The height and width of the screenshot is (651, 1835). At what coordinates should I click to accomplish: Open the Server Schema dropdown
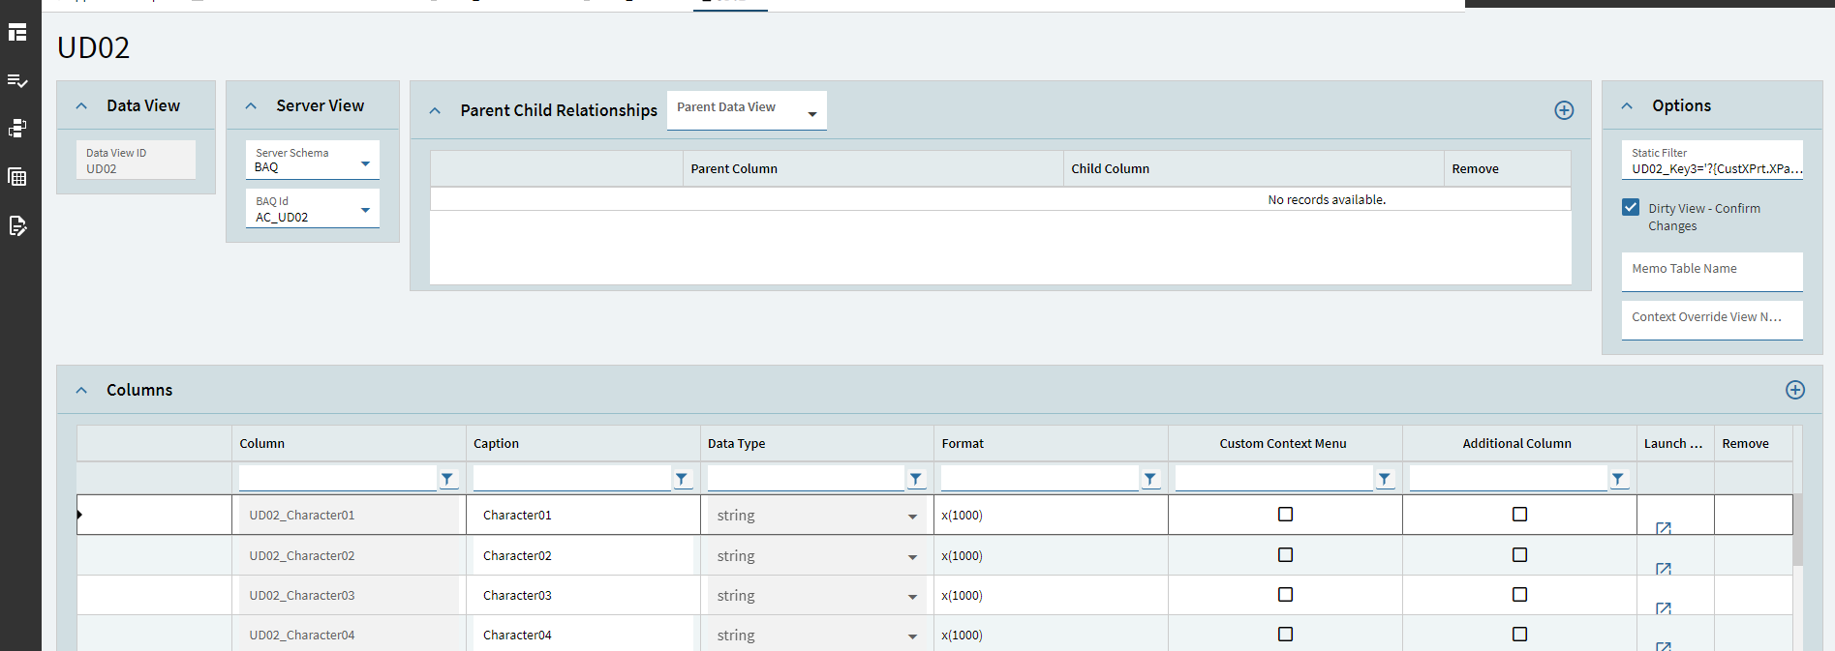365,163
